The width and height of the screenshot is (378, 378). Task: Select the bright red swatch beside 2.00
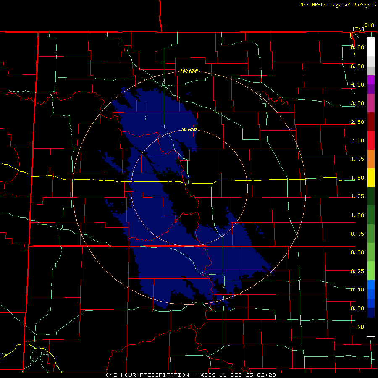coord(371,140)
